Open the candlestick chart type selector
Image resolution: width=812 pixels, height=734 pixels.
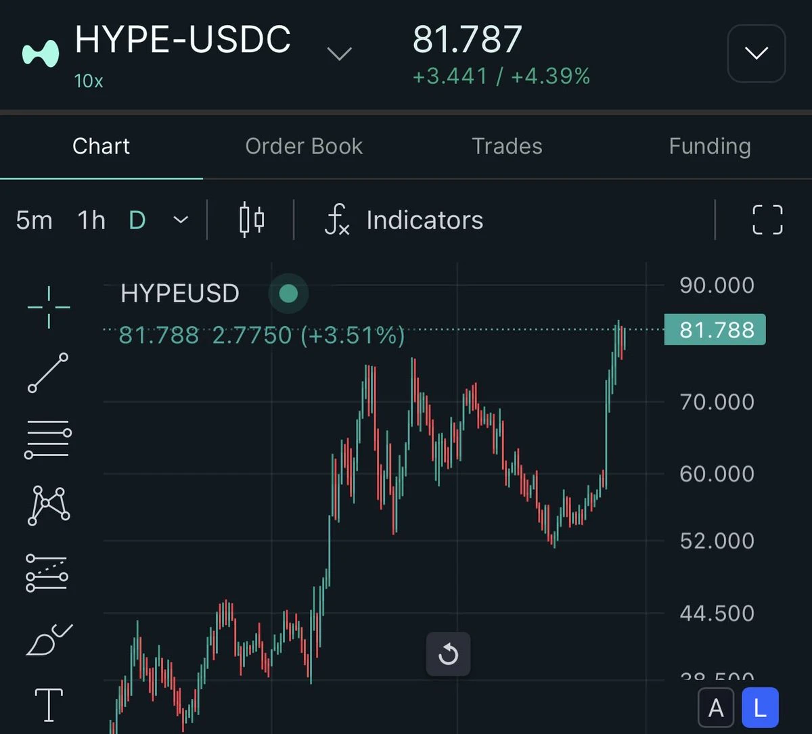(x=252, y=220)
